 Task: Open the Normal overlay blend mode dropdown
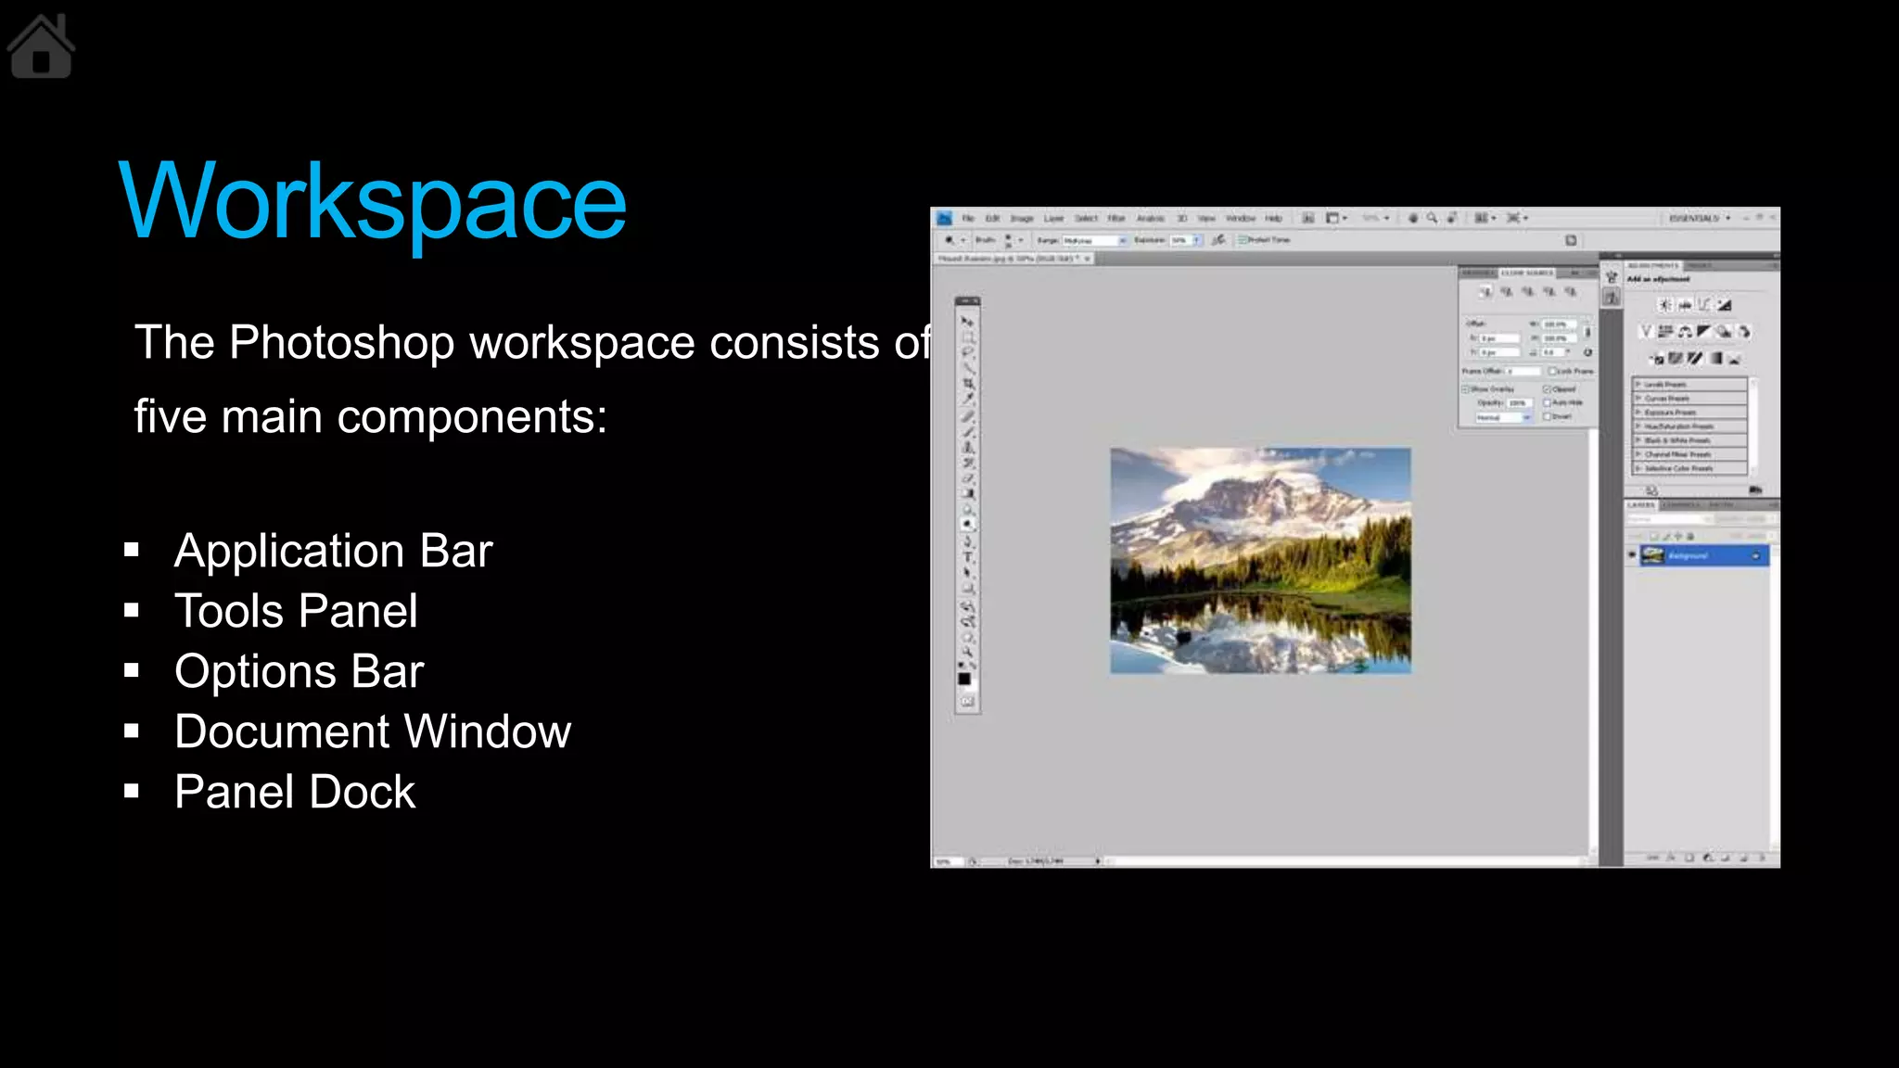(x=1503, y=417)
